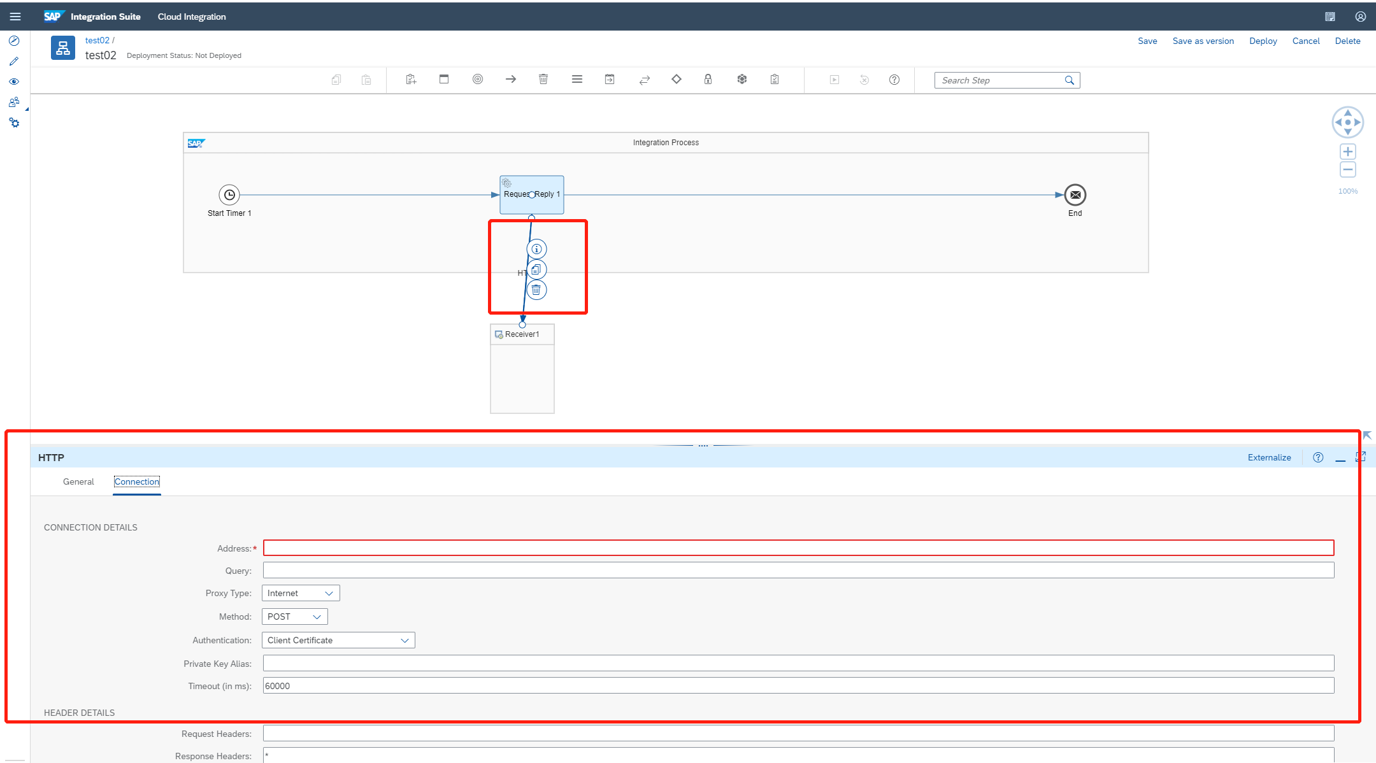
Task: Click Save as version
Action: tap(1203, 41)
